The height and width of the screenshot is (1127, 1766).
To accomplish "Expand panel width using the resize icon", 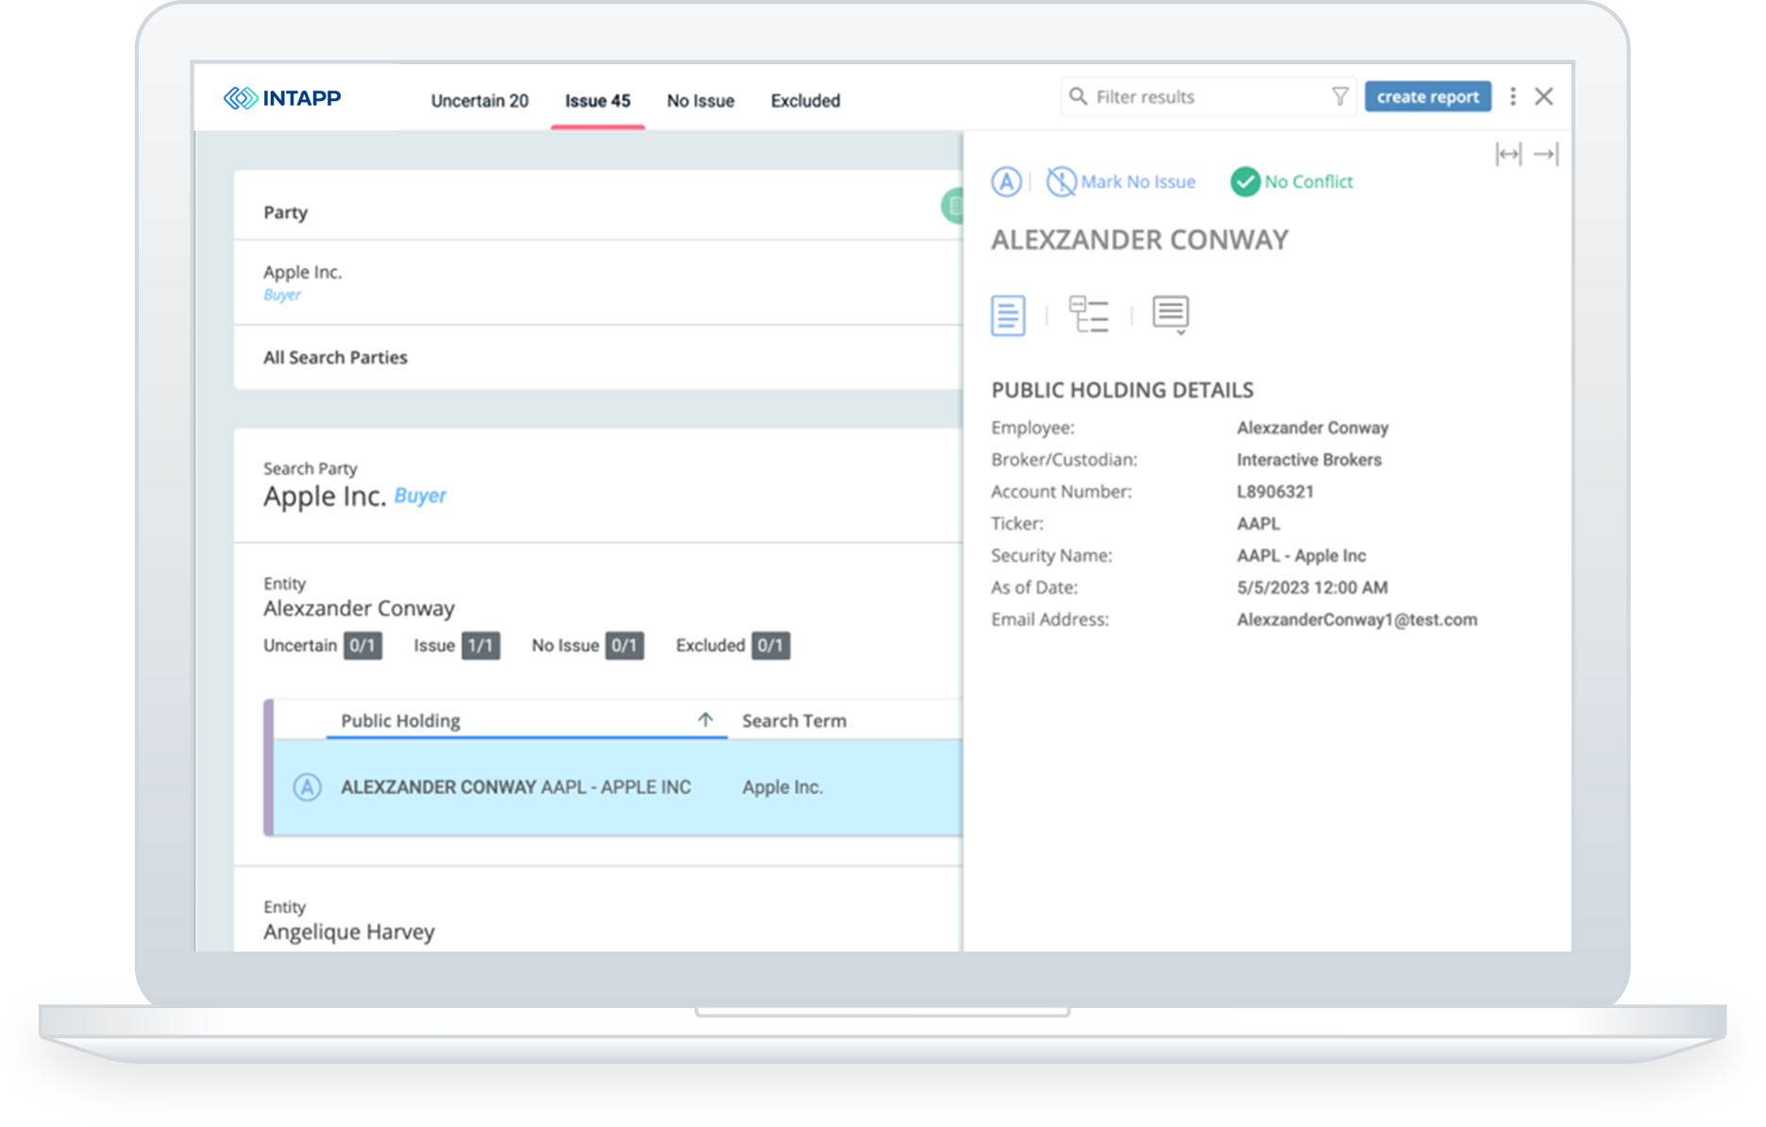I will point(1507,154).
